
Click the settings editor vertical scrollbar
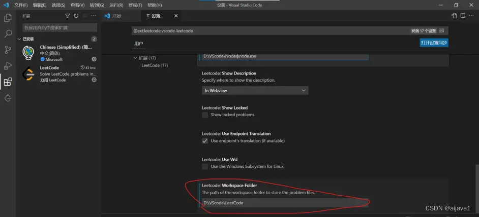point(477,188)
